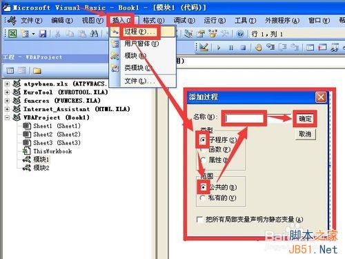This screenshot has height=259, width=345.
Task: Click the Cut scissors icon
Action: (x=58, y=34)
